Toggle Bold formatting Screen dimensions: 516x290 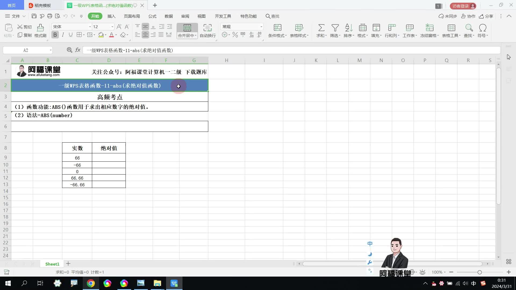coord(55,35)
